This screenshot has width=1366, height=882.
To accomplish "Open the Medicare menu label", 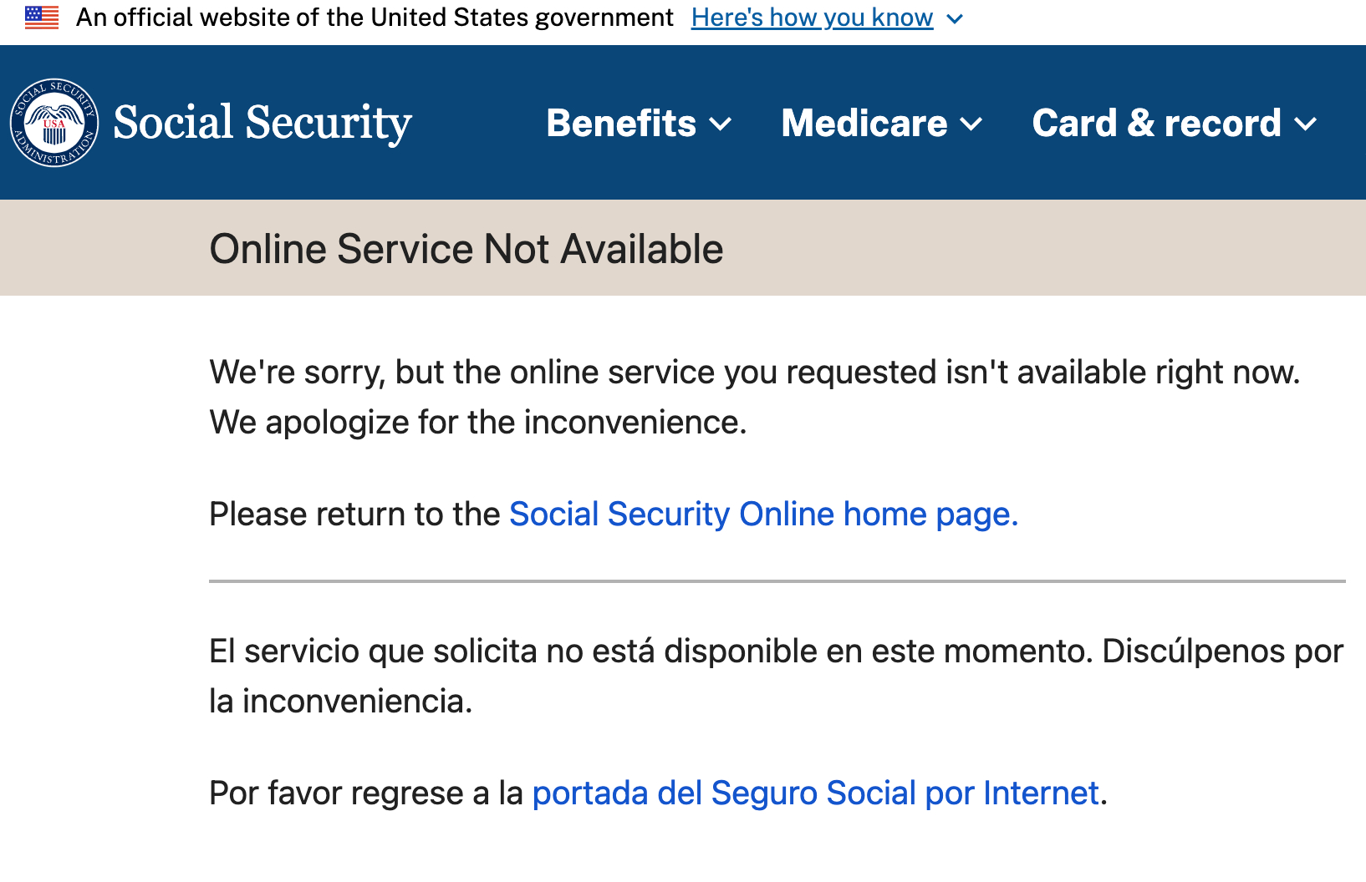I will click(x=864, y=123).
